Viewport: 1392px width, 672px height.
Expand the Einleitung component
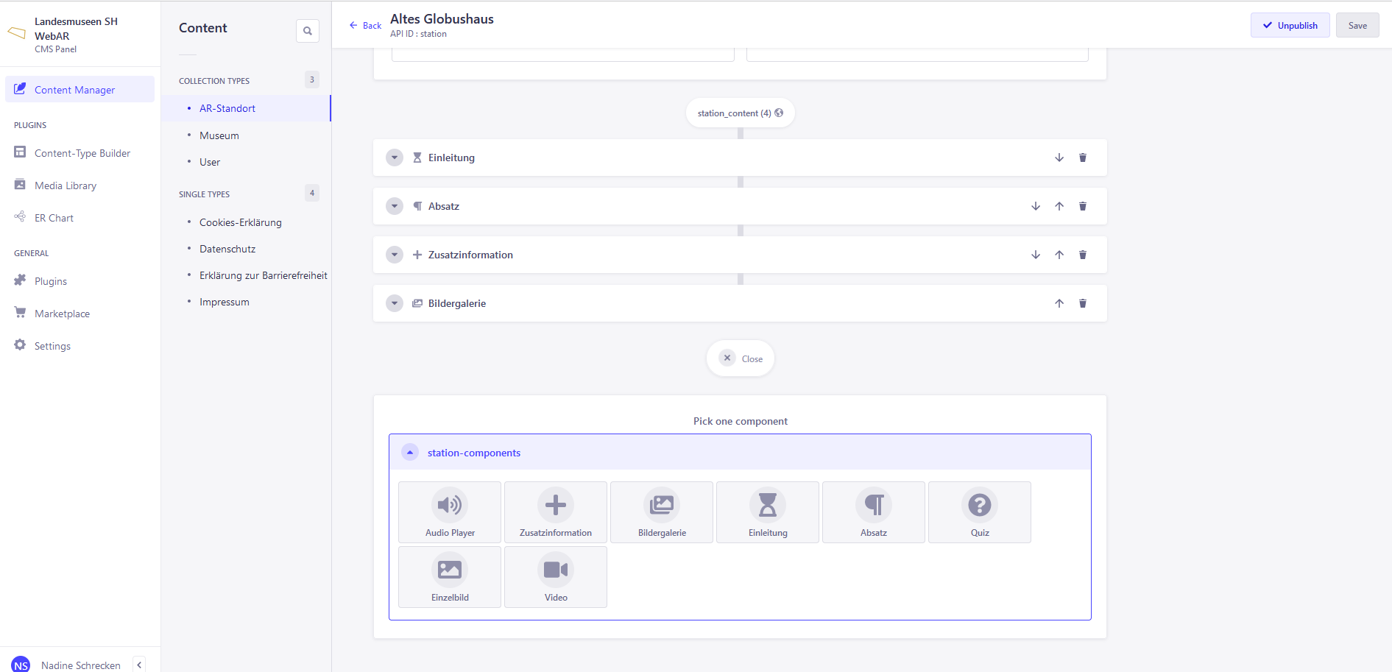(x=395, y=158)
